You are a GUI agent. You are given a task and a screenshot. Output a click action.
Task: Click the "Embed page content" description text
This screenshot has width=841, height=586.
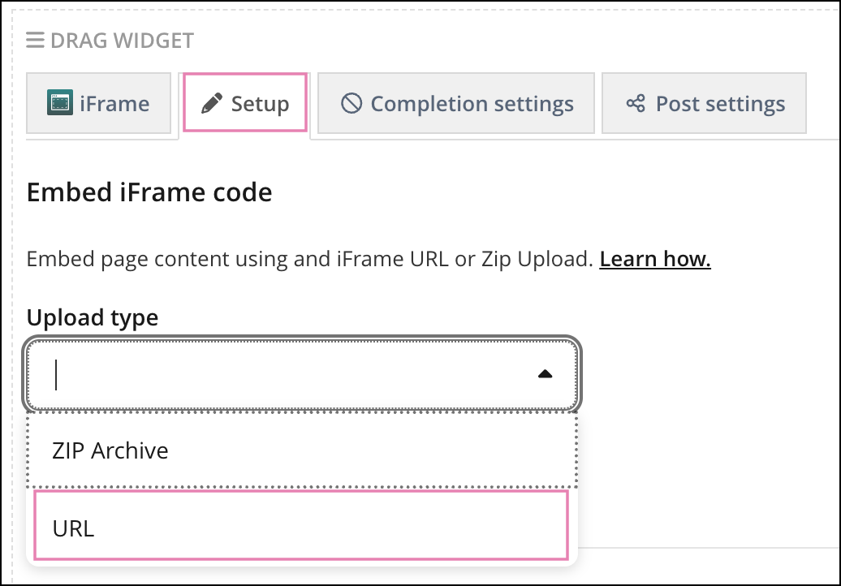click(x=308, y=260)
